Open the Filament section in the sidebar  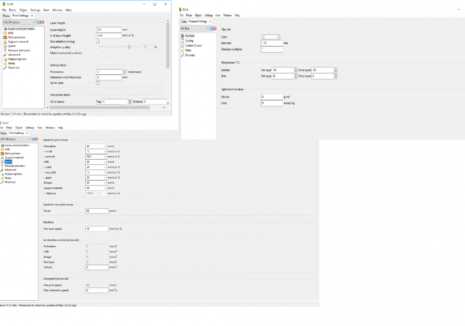coord(189,36)
